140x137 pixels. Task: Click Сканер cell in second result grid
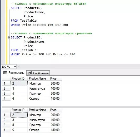click(x=38, y=130)
